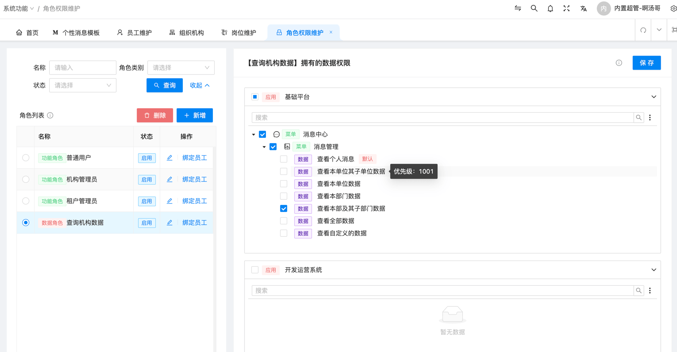Check the 查看全部数据 checkbox

point(284,221)
